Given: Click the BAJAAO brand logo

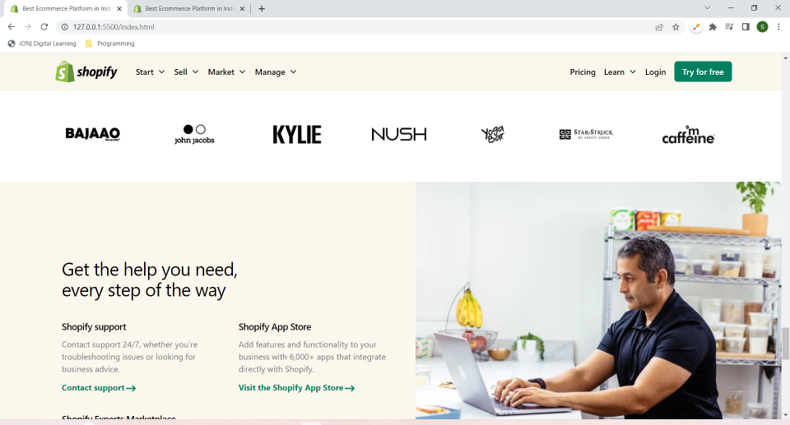Looking at the screenshot, I should (93, 133).
